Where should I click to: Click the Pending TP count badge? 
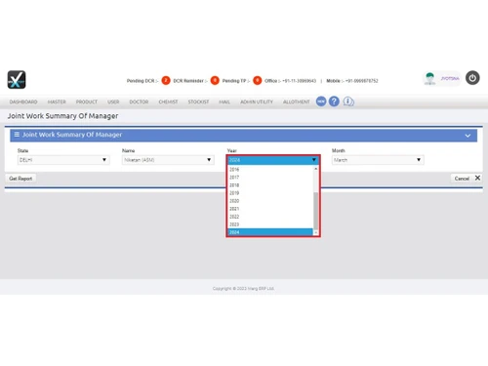tap(258, 80)
